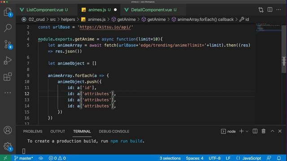This screenshot has height=161, width=287.
Task: Click line number 5 in the gutter
Action: (x=28, y=45)
